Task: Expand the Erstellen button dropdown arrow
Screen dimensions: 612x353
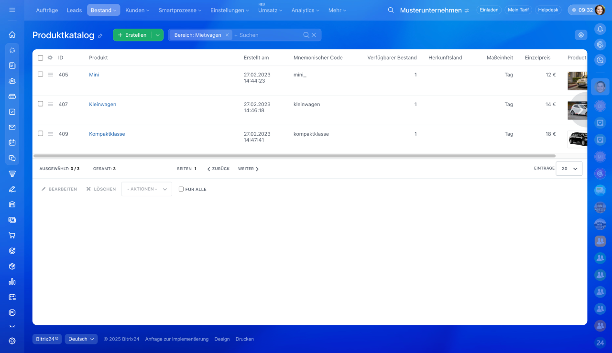Action: click(x=157, y=35)
